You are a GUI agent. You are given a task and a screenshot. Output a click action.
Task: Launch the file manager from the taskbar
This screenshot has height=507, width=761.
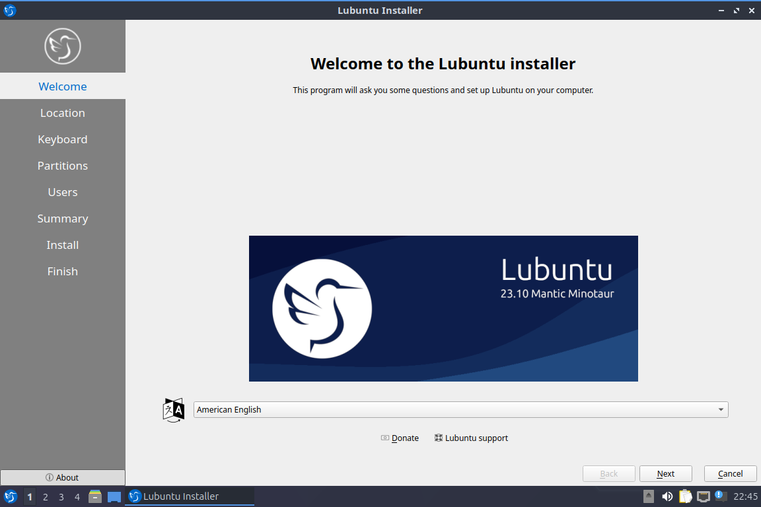(x=95, y=496)
